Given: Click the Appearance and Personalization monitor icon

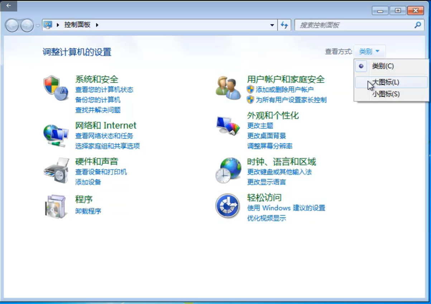Looking at the screenshot, I should tap(228, 126).
